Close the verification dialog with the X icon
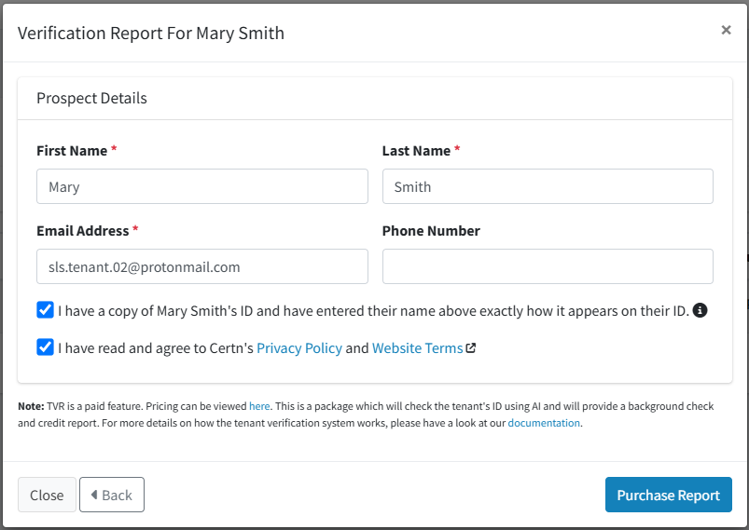Screen dimensions: 749x530 tap(726, 30)
